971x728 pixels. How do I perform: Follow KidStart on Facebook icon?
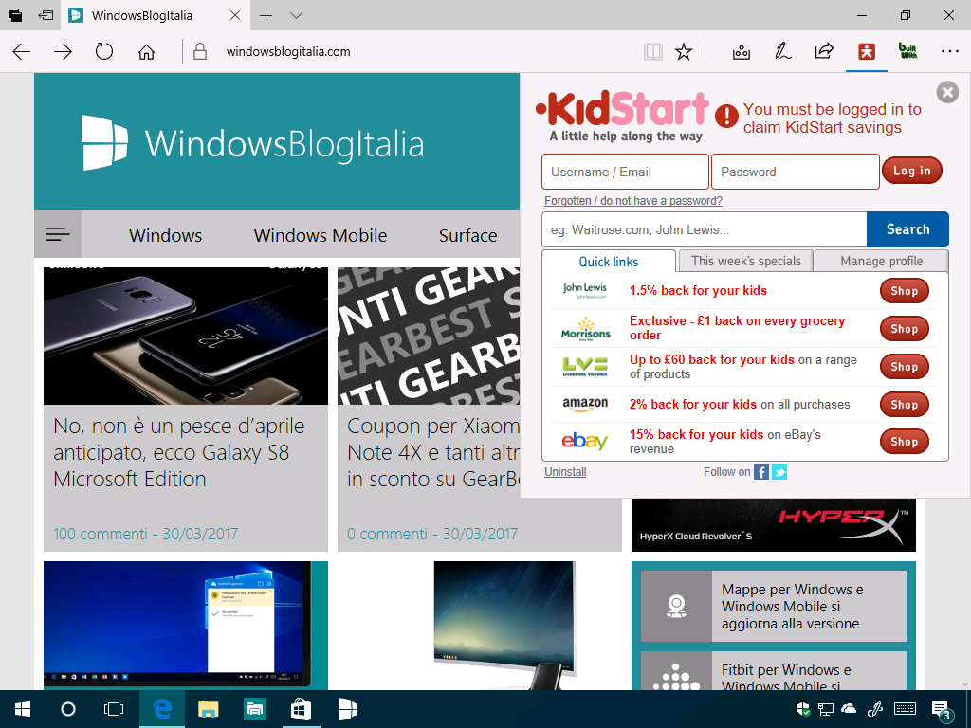click(761, 472)
